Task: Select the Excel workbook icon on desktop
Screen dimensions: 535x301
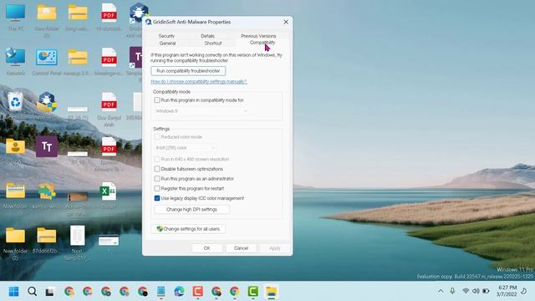Action: 109,195
